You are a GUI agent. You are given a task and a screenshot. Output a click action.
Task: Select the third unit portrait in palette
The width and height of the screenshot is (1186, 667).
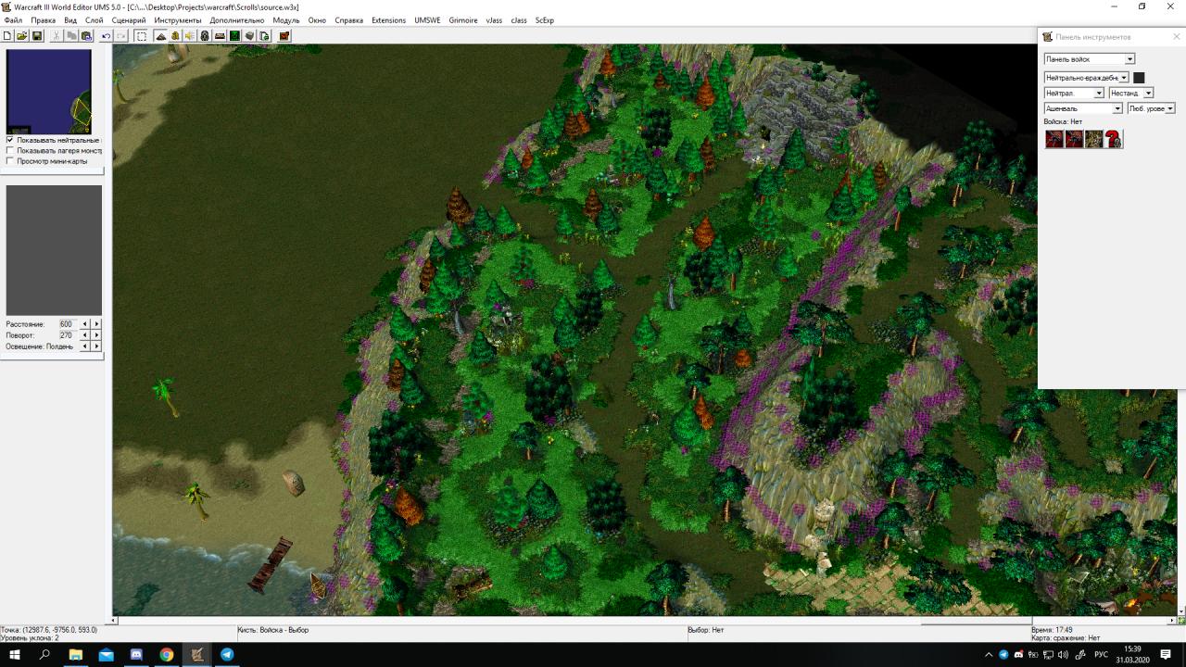tap(1094, 139)
